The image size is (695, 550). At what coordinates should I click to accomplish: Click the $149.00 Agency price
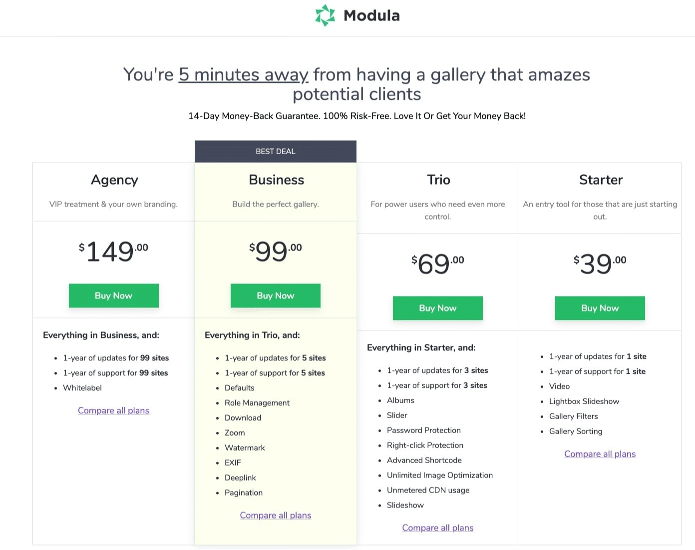(x=113, y=251)
